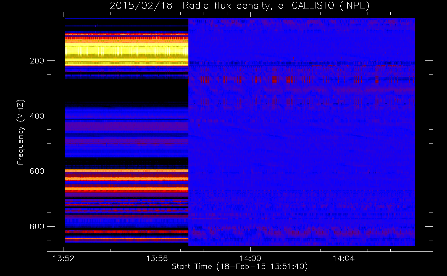
Task: Click the 14:00 time tick label
Action: click(250, 259)
